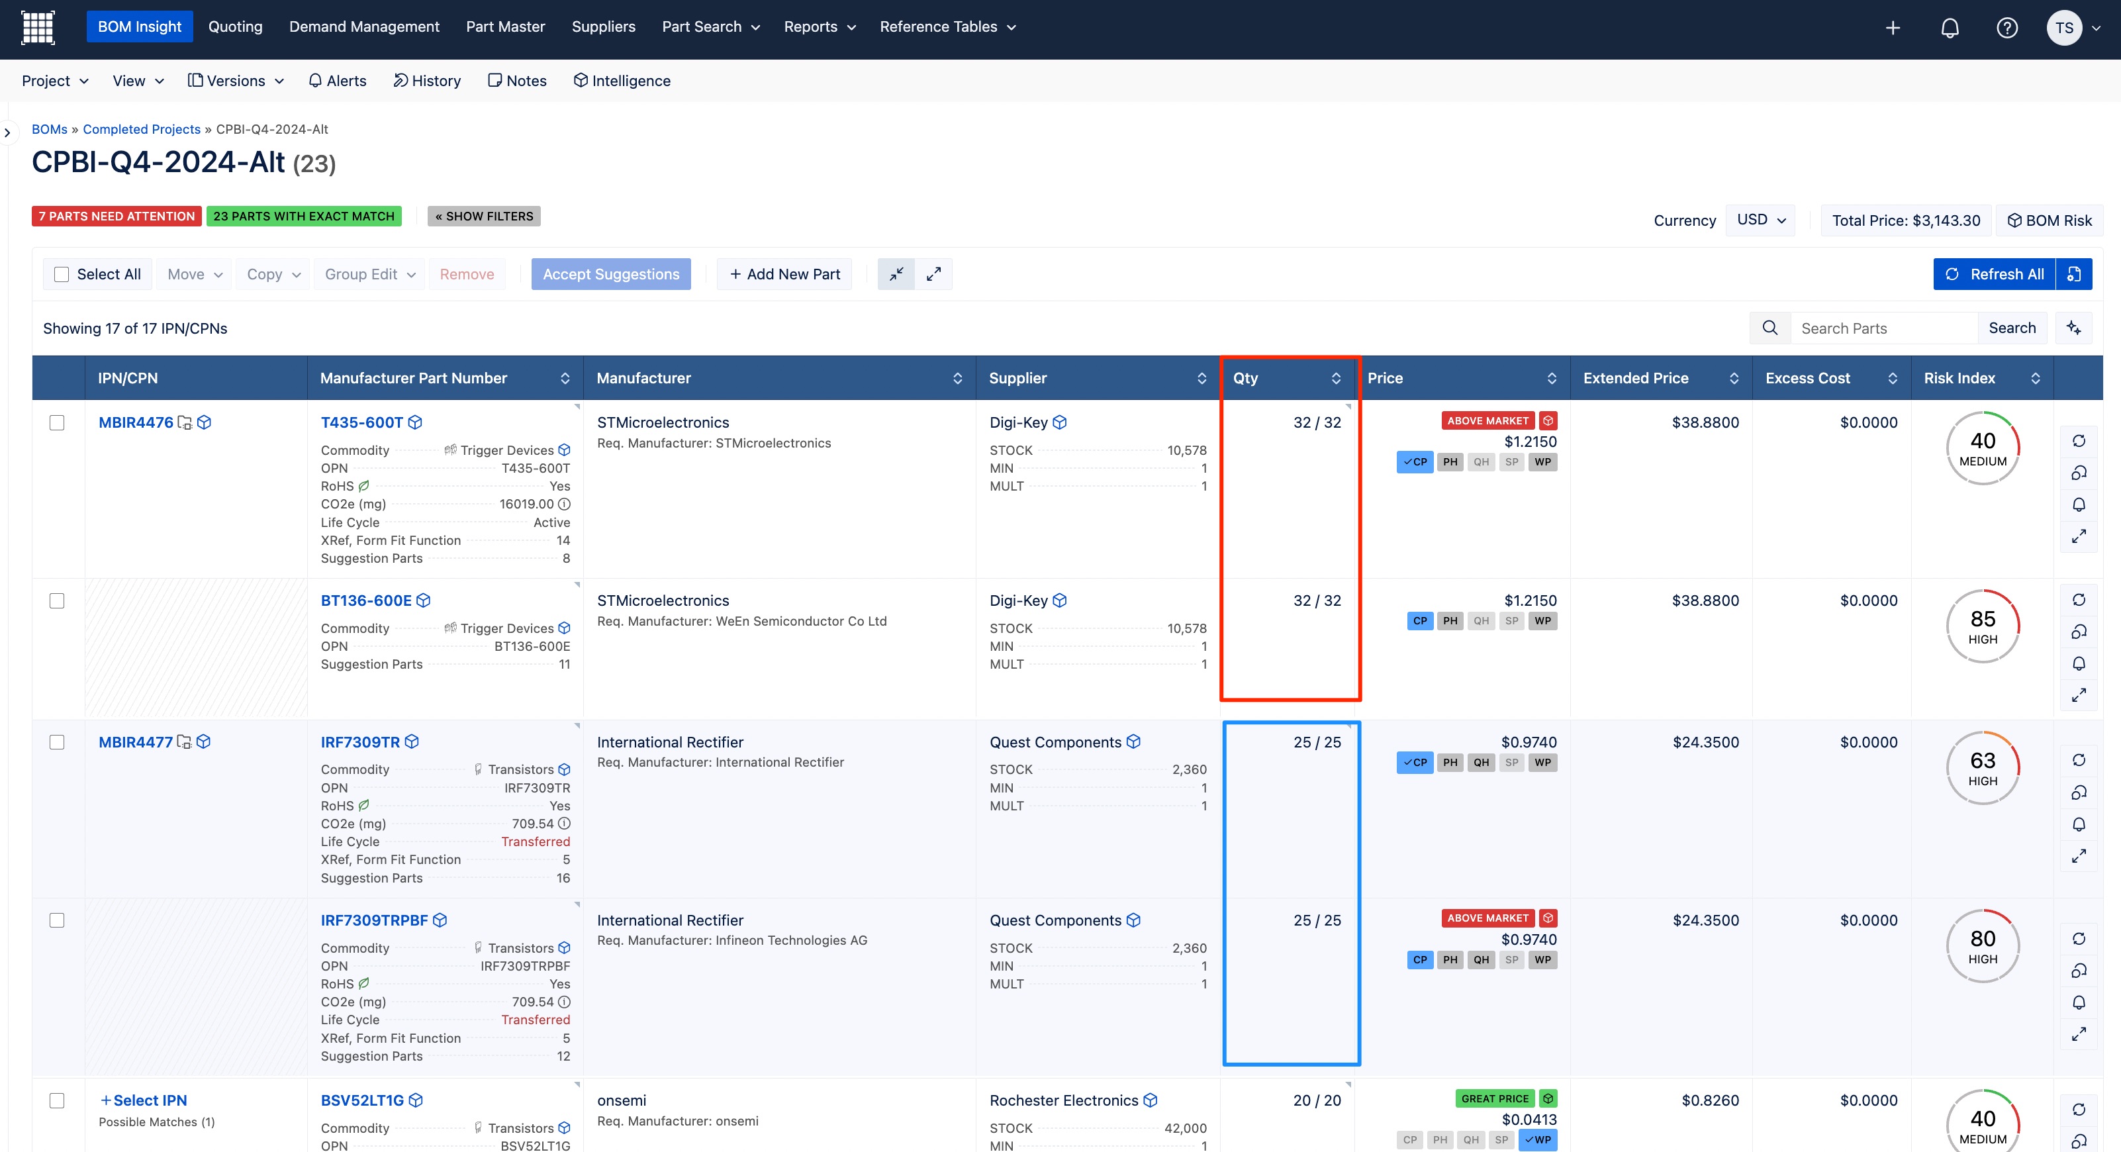Click the copy icon next to MBIR4476
This screenshot has height=1152, width=2121.
click(x=185, y=422)
